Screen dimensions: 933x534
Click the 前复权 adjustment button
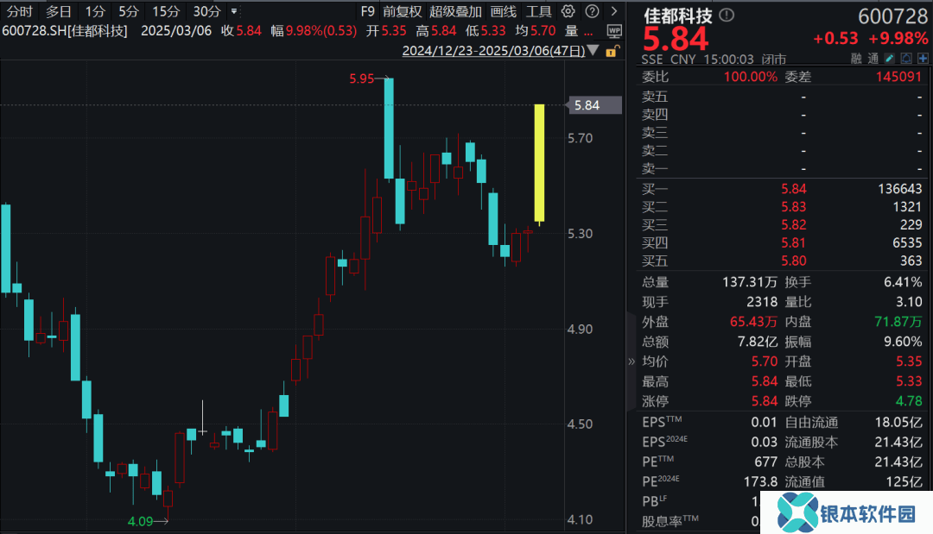(403, 11)
